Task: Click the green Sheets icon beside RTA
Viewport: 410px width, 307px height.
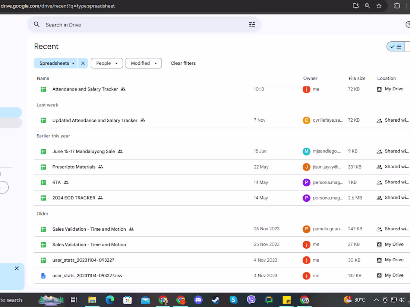Action: pos(43,182)
